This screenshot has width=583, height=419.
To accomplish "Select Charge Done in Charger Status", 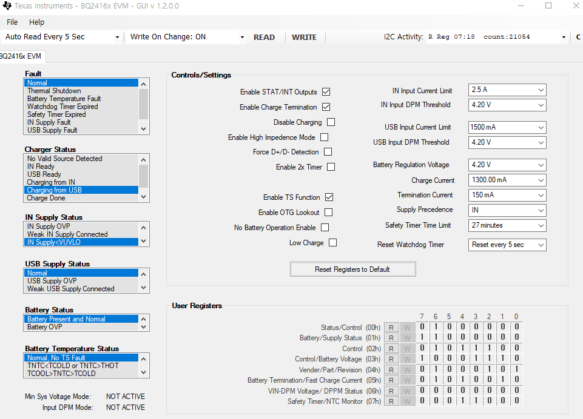I will (81, 198).
